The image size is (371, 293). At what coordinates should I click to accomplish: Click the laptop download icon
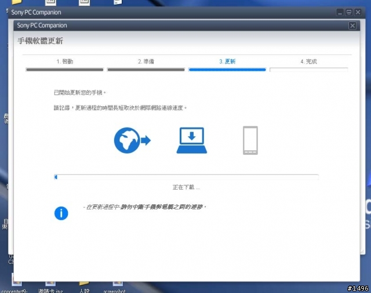coord(192,140)
